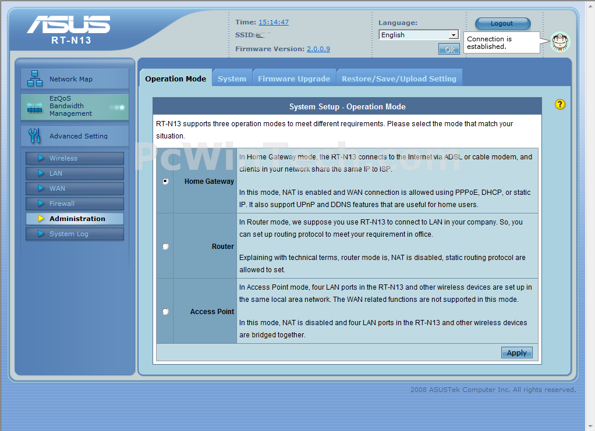595x431 pixels.
Task: Click the arrow icon beside WAN
Action: click(x=41, y=188)
